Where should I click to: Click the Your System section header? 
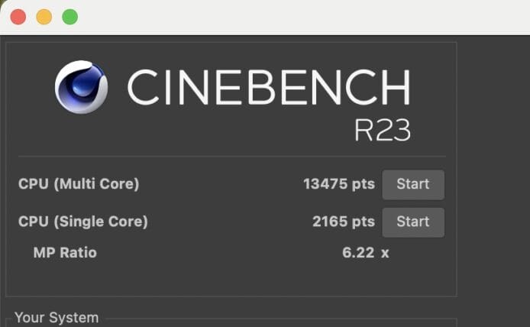click(57, 318)
